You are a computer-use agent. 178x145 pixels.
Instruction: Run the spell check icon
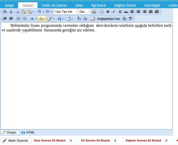pyautogui.click(x=130, y=19)
